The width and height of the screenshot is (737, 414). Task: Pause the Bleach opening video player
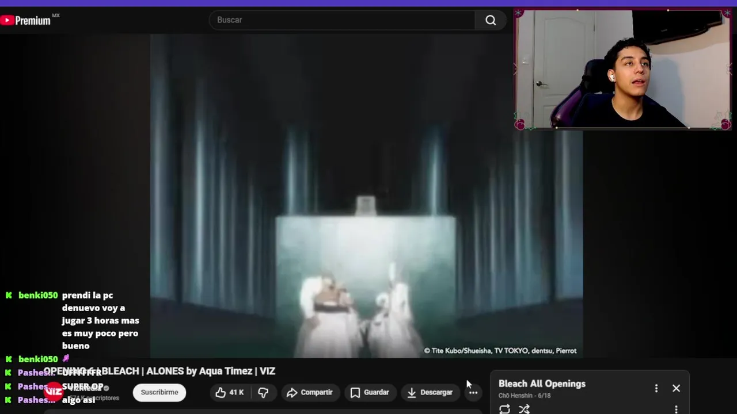point(366,195)
